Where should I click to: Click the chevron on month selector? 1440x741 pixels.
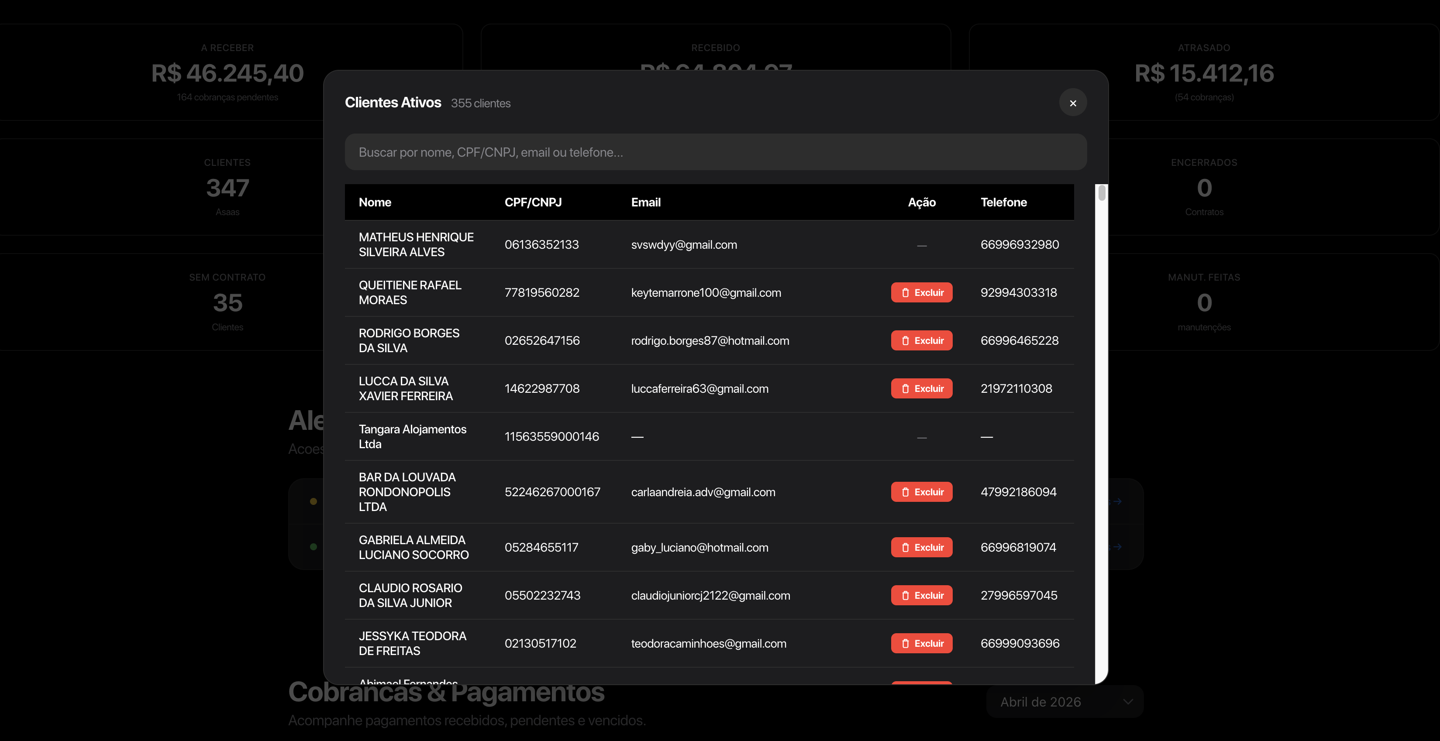tap(1127, 702)
